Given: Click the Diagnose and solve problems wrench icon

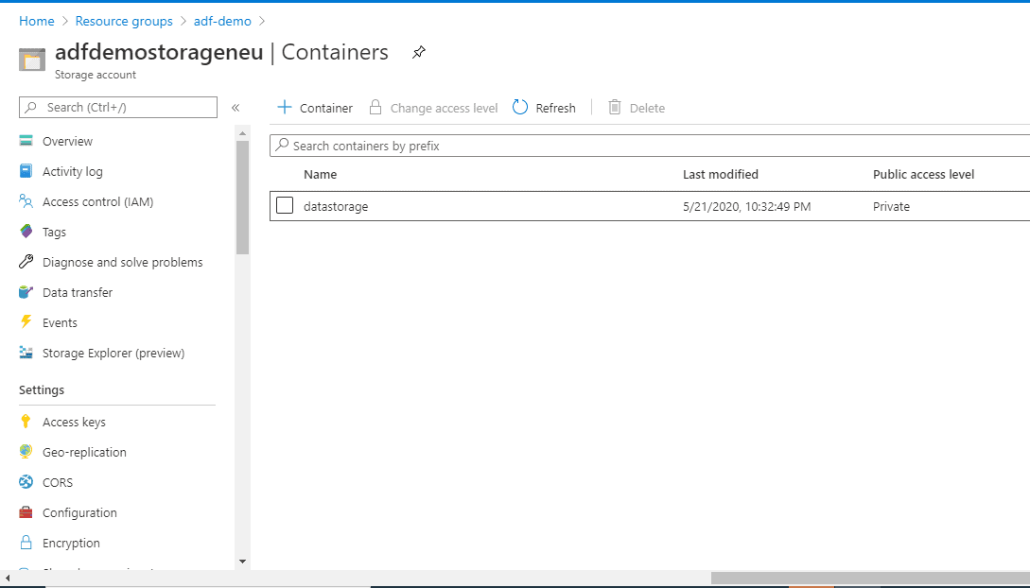Looking at the screenshot, I should tap(26, 262).
